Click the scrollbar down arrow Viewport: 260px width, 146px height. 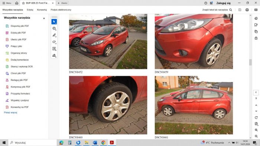250,137
